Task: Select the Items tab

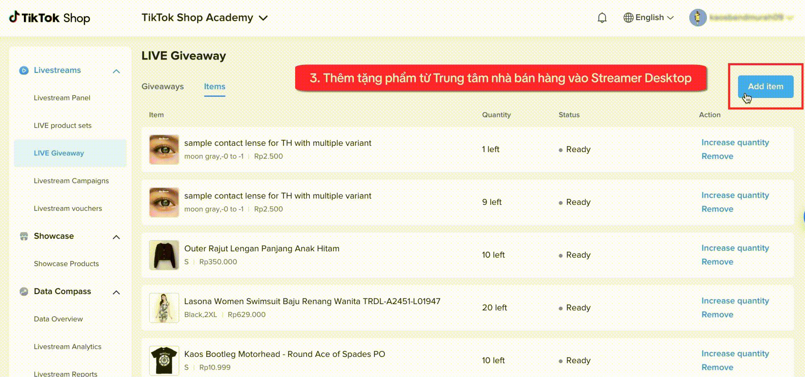Action: click(215, 86)
